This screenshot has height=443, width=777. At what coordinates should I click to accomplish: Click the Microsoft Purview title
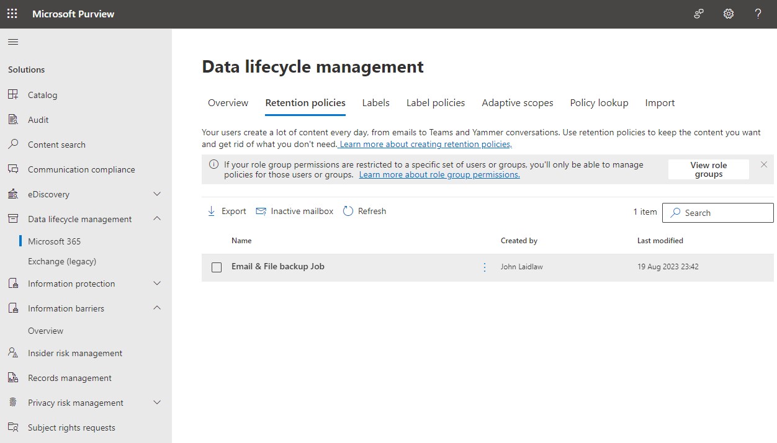pyautogui.click(x=73, y=14)
